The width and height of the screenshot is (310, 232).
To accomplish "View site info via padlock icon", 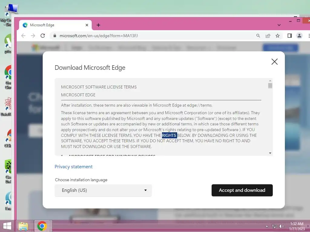I will pyautogui.click(x=55, y=36).
